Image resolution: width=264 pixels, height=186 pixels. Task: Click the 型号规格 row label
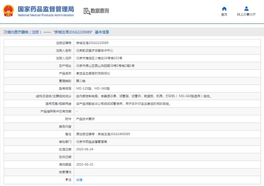[x=65, y=89]
